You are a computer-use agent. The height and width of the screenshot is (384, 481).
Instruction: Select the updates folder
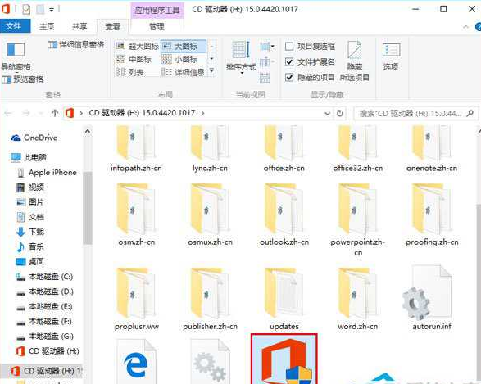point(284,299)
